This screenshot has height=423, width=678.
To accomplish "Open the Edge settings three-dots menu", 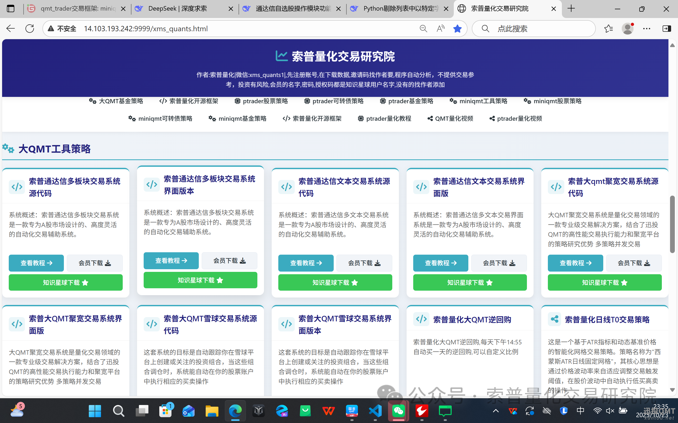I will click(647, 29).
